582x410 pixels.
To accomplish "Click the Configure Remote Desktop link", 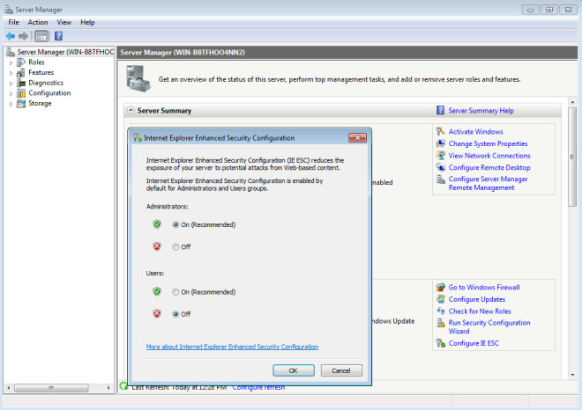I will (489, 167).
